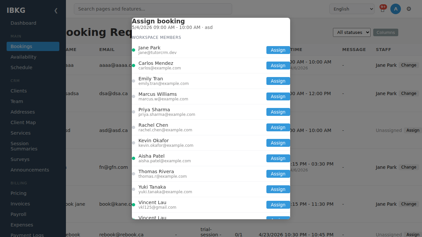Assign staff for rebook@rebook.ca row
The height and width of the screenshot is (237, 422).
[413, 235]
